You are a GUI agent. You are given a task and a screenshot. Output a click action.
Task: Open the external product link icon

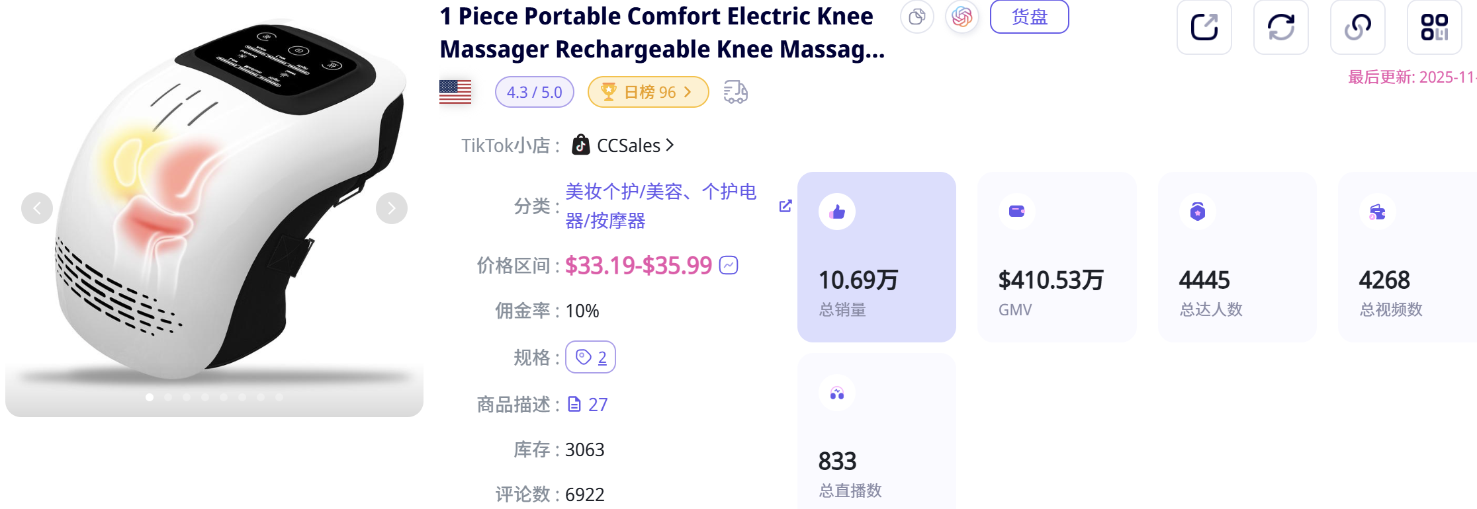click(1204, 27)
